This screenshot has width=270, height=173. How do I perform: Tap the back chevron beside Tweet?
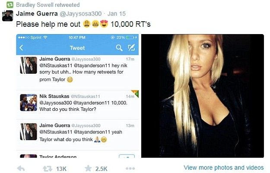(x=21, y=47)
